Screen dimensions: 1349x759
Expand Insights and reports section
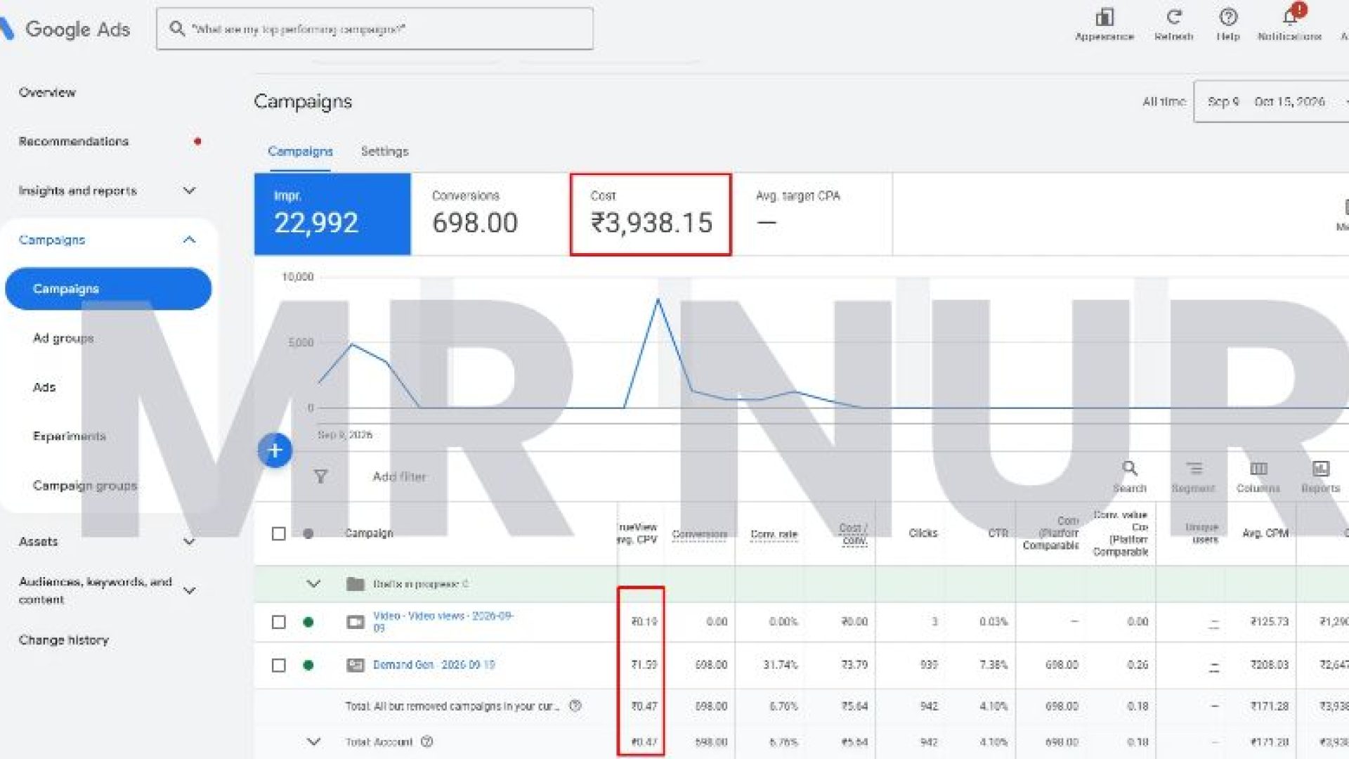coord(189,190)
